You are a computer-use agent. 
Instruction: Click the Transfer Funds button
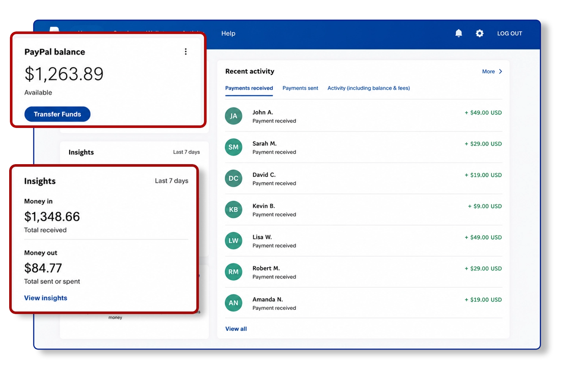(x=57, y=114)
